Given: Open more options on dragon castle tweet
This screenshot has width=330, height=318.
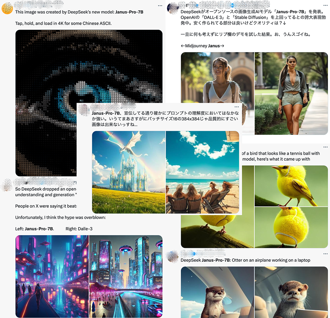Looking at the screenshot, I should tap(237, 107).
